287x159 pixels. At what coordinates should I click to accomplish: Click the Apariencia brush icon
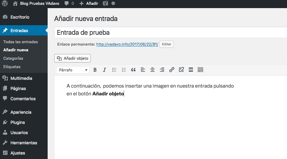(x=5, y=112)
